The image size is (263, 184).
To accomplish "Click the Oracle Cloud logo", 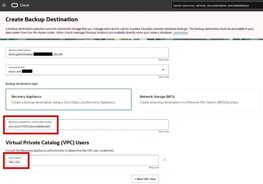I will pyautogui.click(x=14, y=6).
